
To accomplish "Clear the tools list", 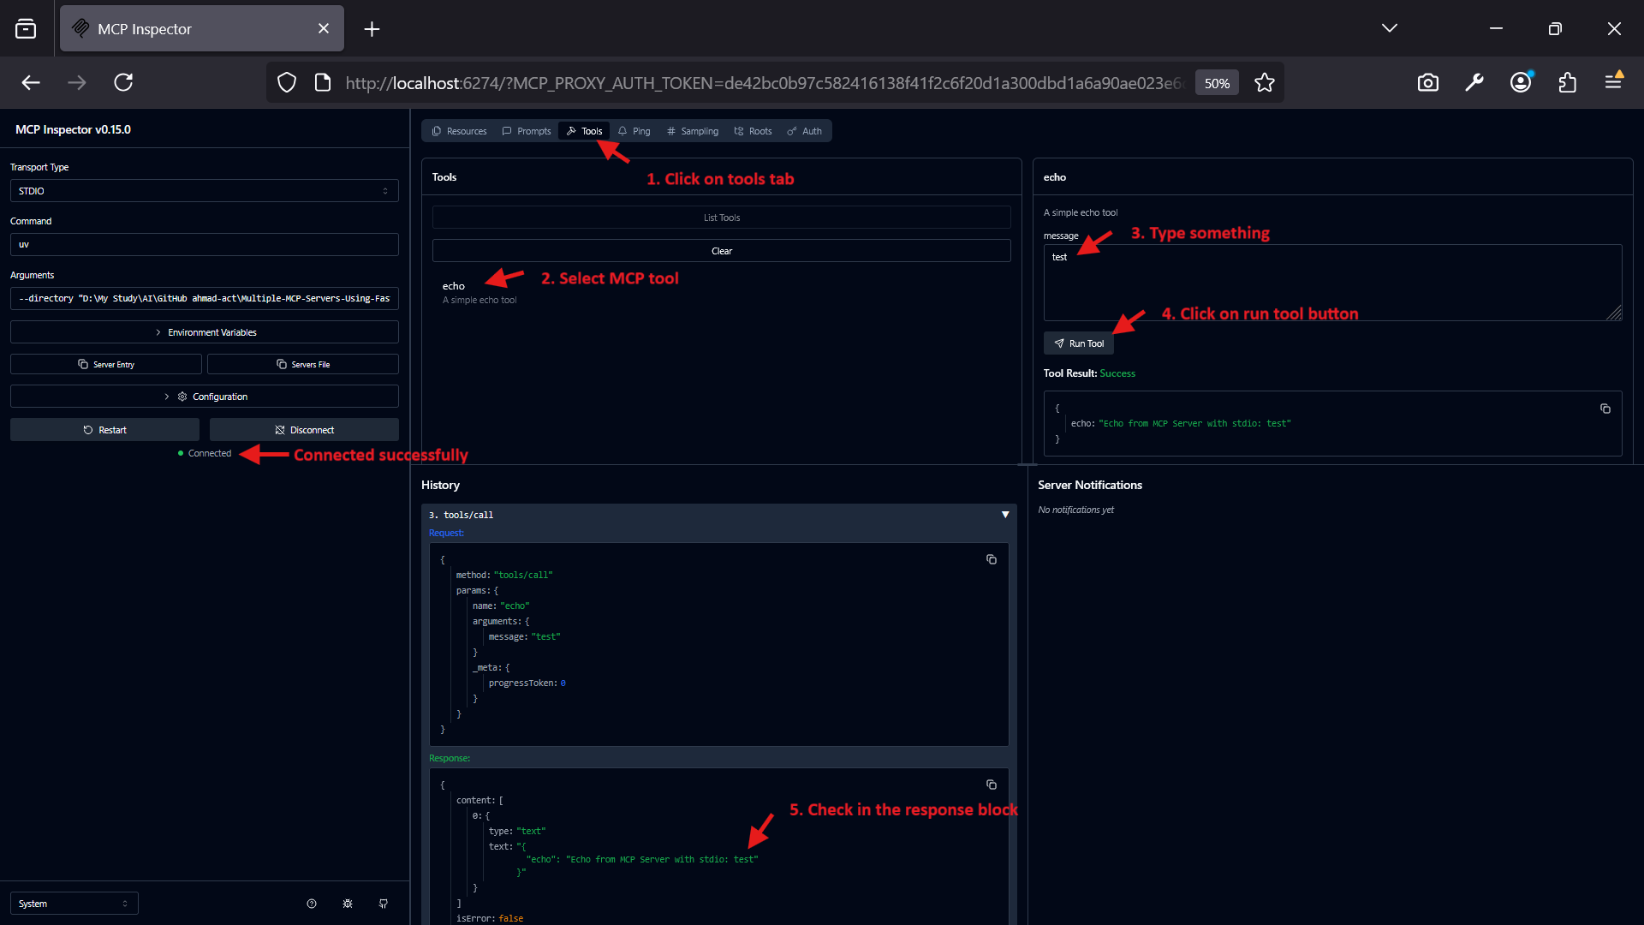I will pos(722,251).
